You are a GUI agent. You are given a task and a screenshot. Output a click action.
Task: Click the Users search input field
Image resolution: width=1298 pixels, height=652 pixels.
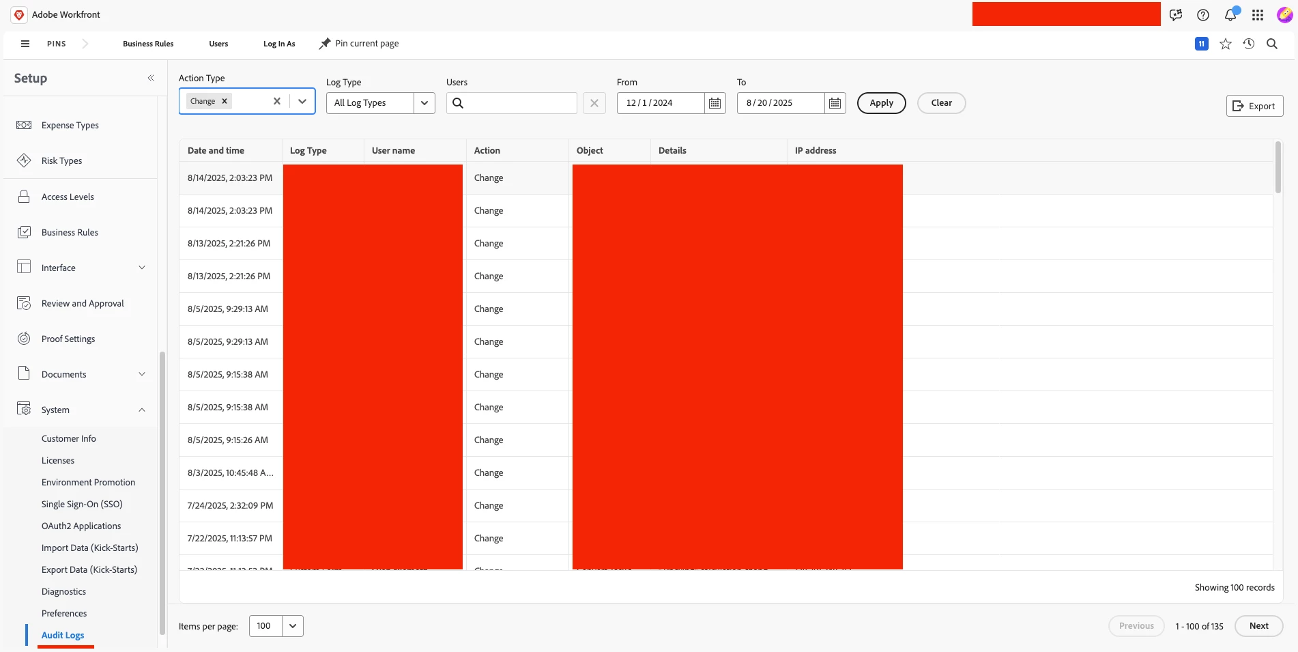pos(512,103)
